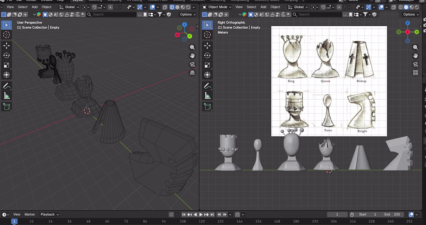
Task: Select the Select Box tool in left viewport
Action: [7, 25]
